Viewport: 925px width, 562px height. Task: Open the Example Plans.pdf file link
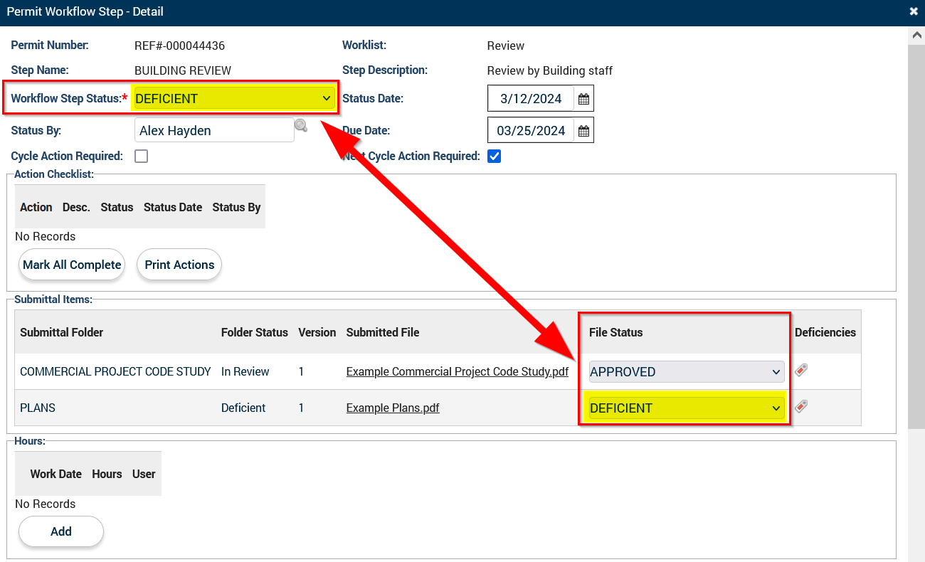(393, 408)
